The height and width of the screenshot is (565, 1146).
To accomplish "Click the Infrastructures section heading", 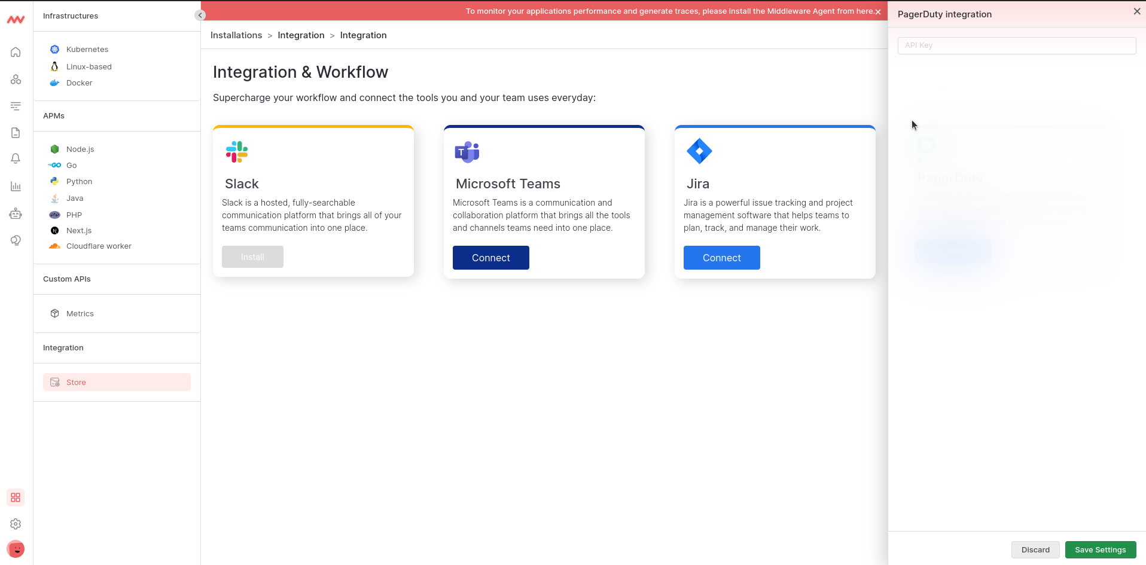I will pyautogui.click(x=71, y=16).
